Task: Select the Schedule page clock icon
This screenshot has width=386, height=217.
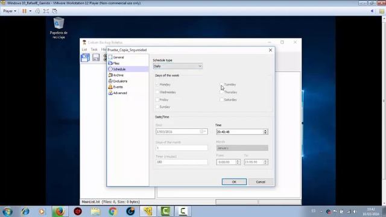Action: coord(110,69)
